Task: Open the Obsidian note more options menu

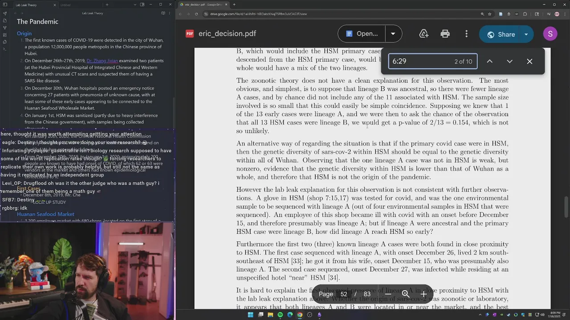Action: (x=170, y=13)
